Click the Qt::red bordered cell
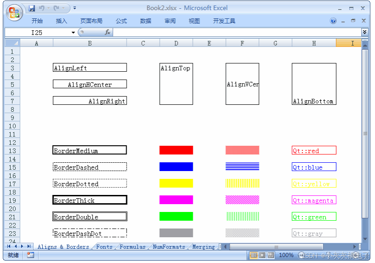This screenshot has width=375, height=263. point(314,150)
